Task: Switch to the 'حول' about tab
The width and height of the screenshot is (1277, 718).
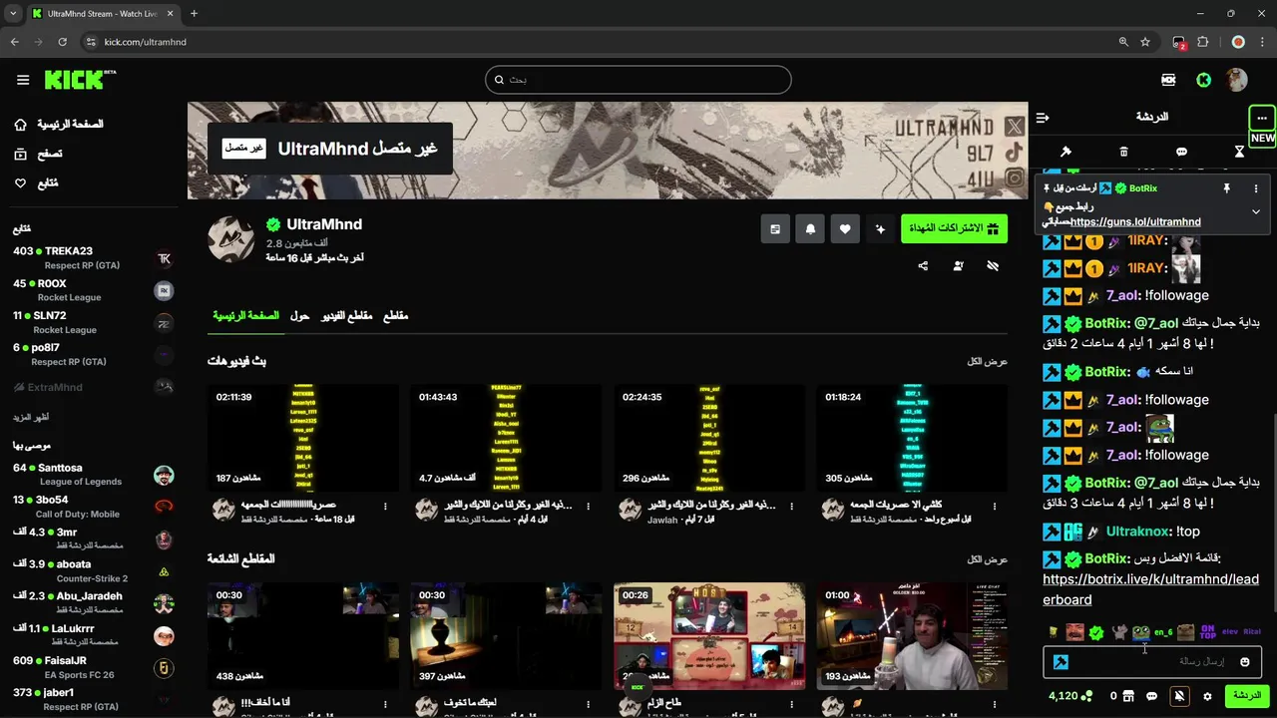Action: click(x=299, y=315)
